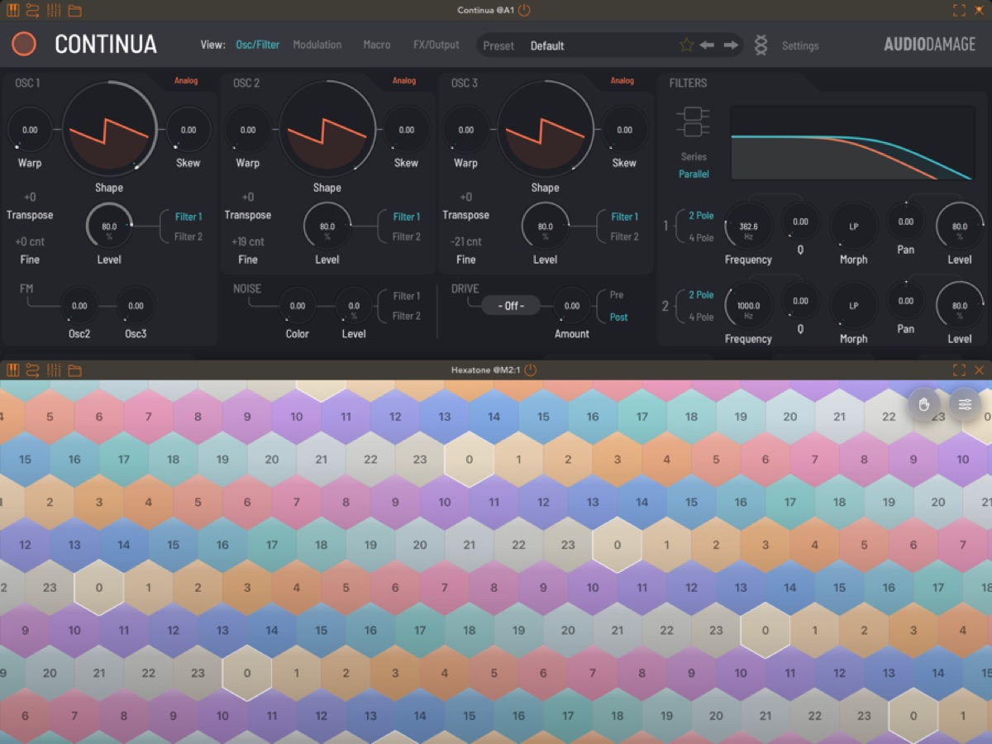Open Settings in Continua header

pos(800,45)
